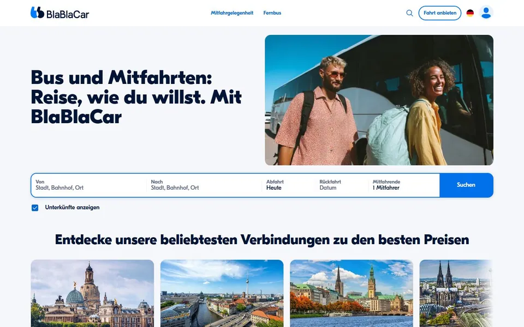Click the Entdecke unsere beliebtesten Verbindungen heading
The image size is (524, 327).
262,240
